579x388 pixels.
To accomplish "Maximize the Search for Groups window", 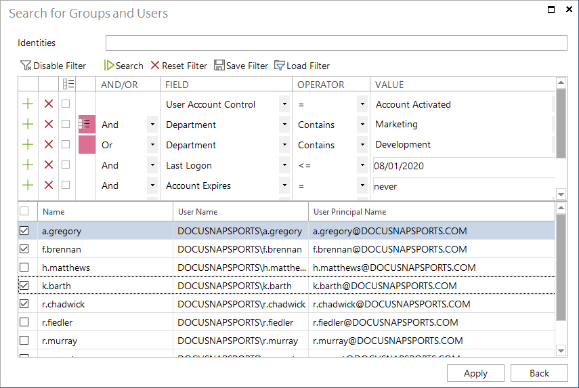I will tap(551, 9).
